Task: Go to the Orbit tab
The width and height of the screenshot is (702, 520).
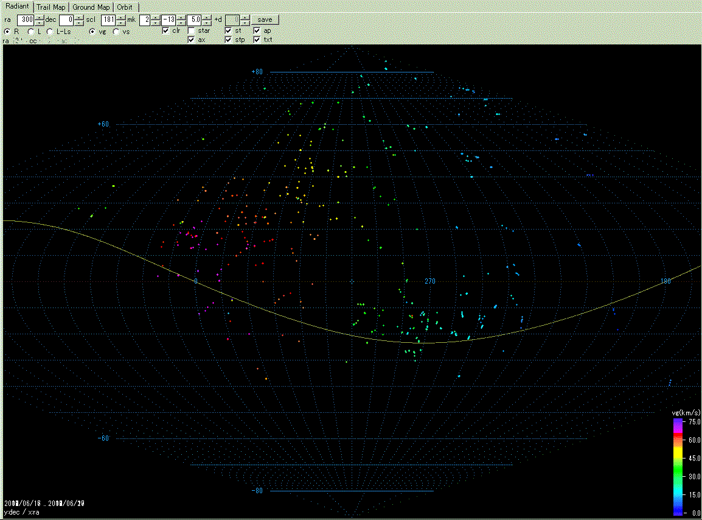Action: point(125,7)
